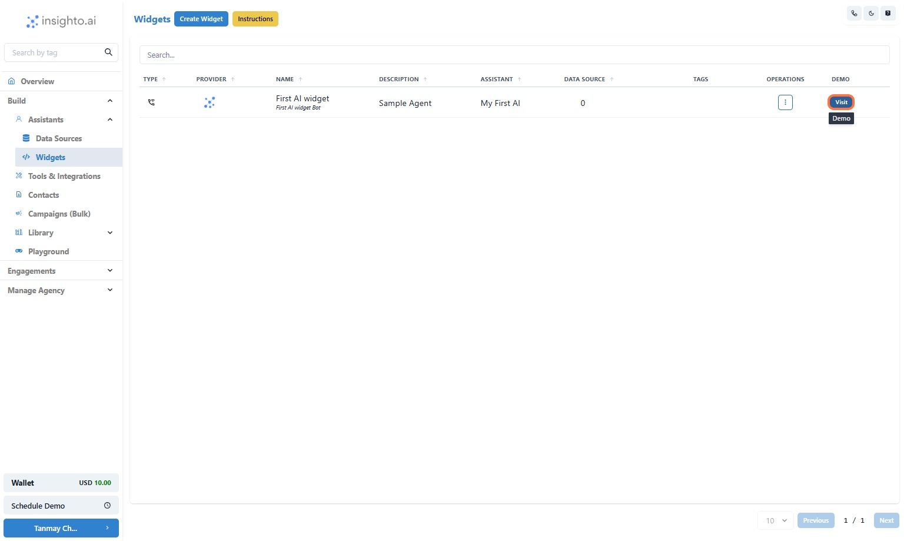Select Widgets in the sidebar

pyautogui.click(x=69, y=157)
